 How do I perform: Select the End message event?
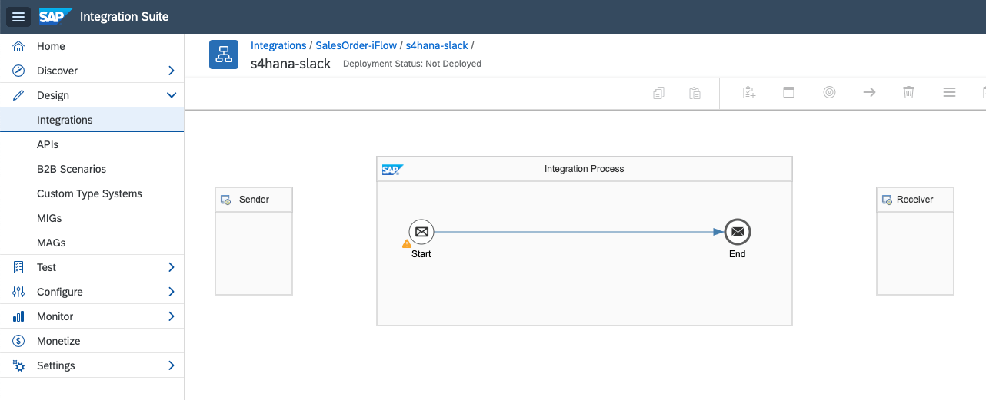pyautogui.click(x=738, y=231)
